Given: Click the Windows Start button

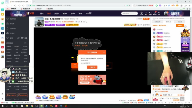Looking at the screenshot, I should [2, 106].
